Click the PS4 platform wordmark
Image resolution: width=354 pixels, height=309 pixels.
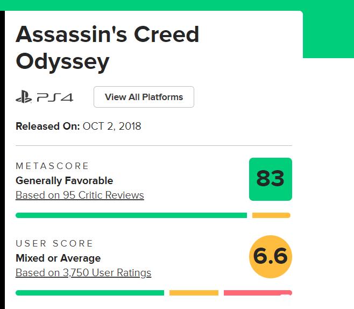point(55,97)
